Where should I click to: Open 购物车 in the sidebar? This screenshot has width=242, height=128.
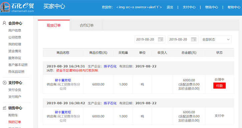click(13, 115)
